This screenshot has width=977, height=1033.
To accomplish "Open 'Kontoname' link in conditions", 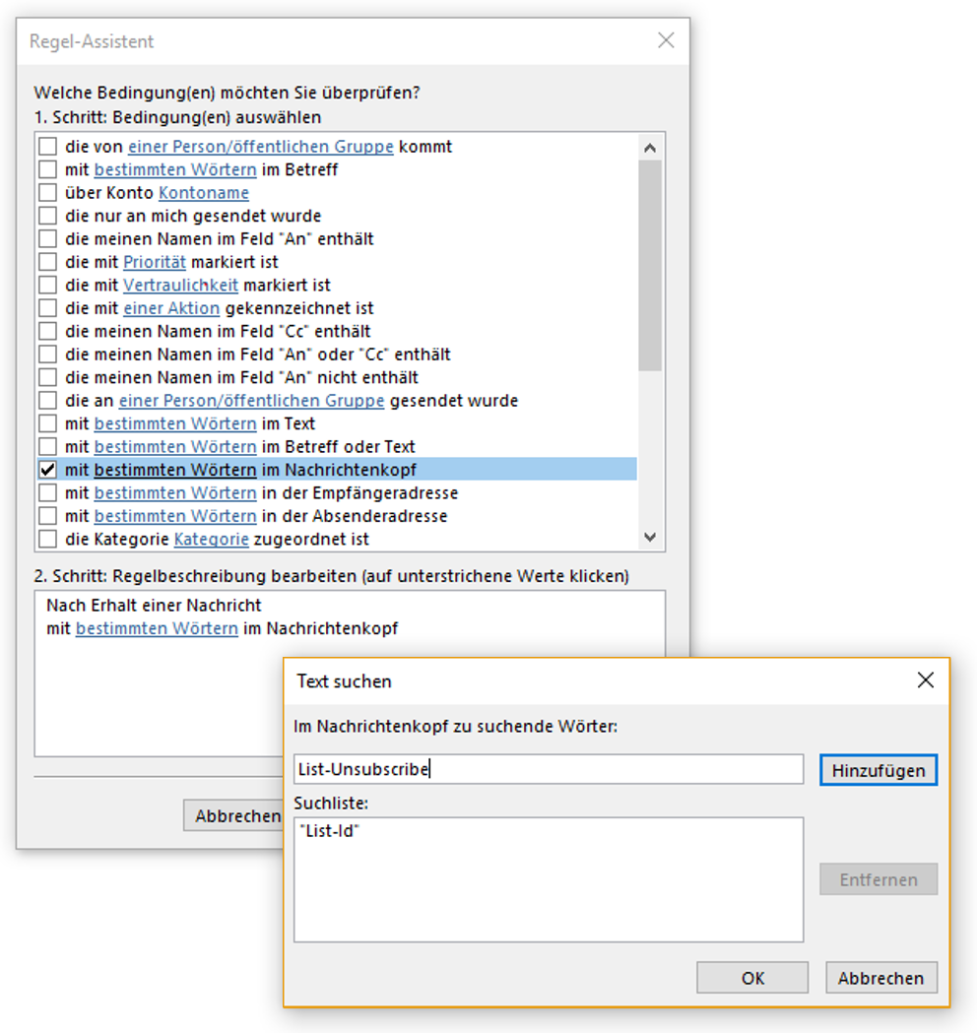I will coord(204,193).
